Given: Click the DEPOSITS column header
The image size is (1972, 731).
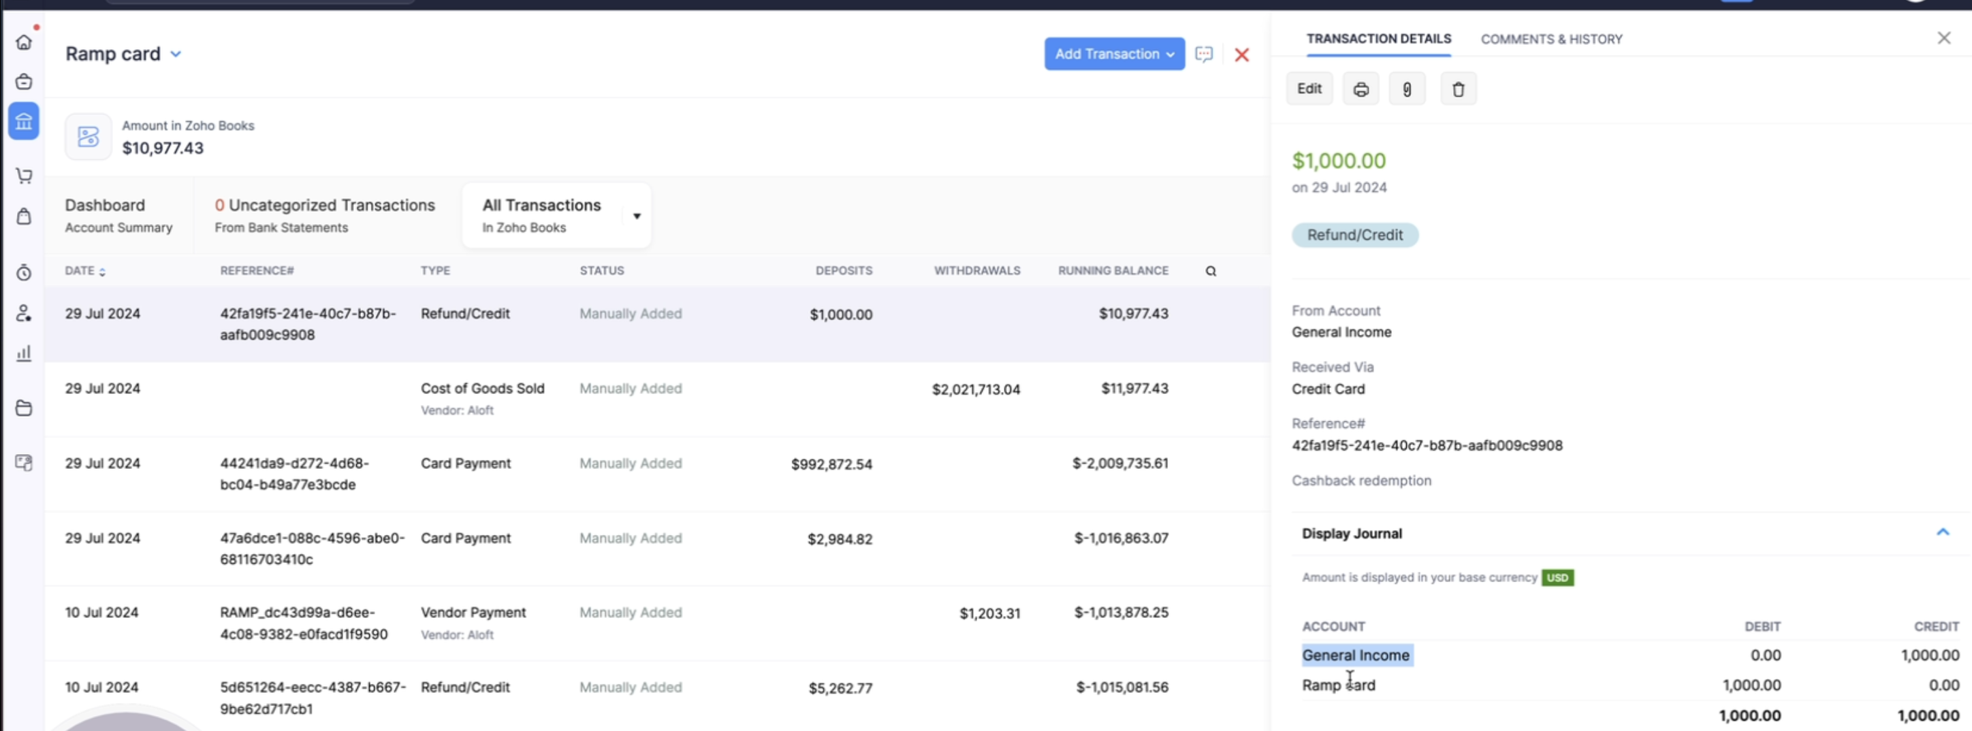Looking at the screenshot, I should tap(844, 271).
